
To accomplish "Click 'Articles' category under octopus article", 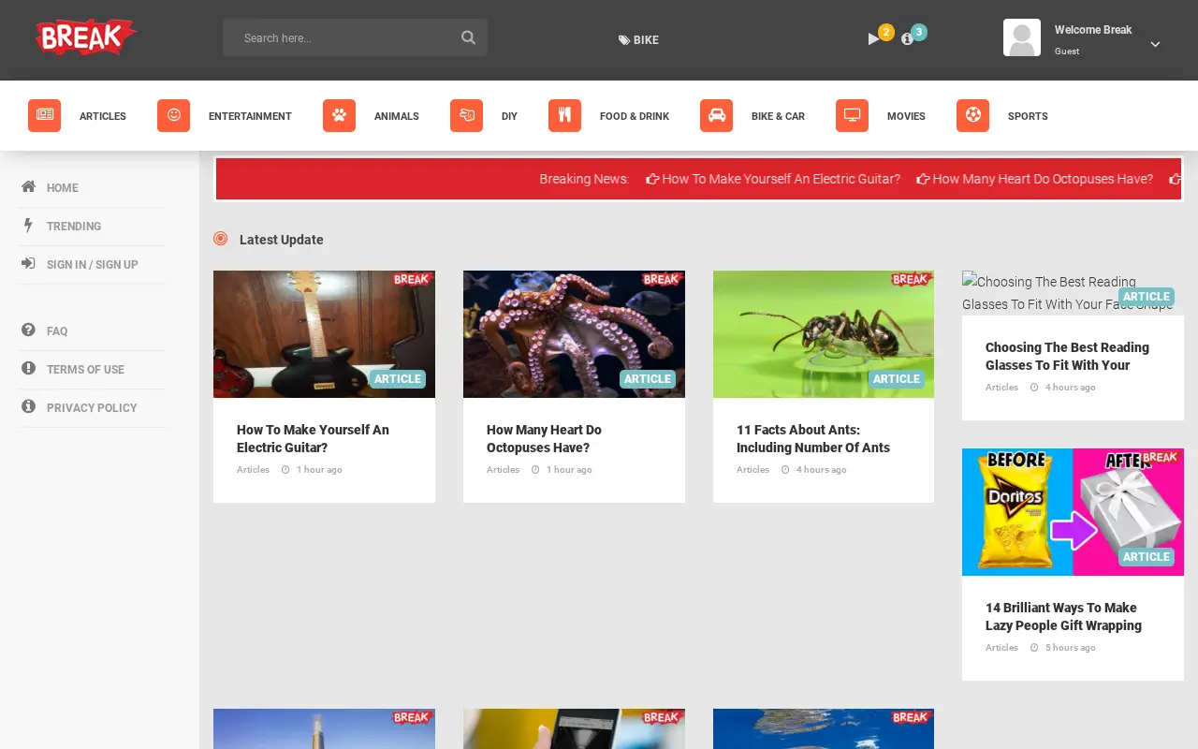I will tap(503, 470).
